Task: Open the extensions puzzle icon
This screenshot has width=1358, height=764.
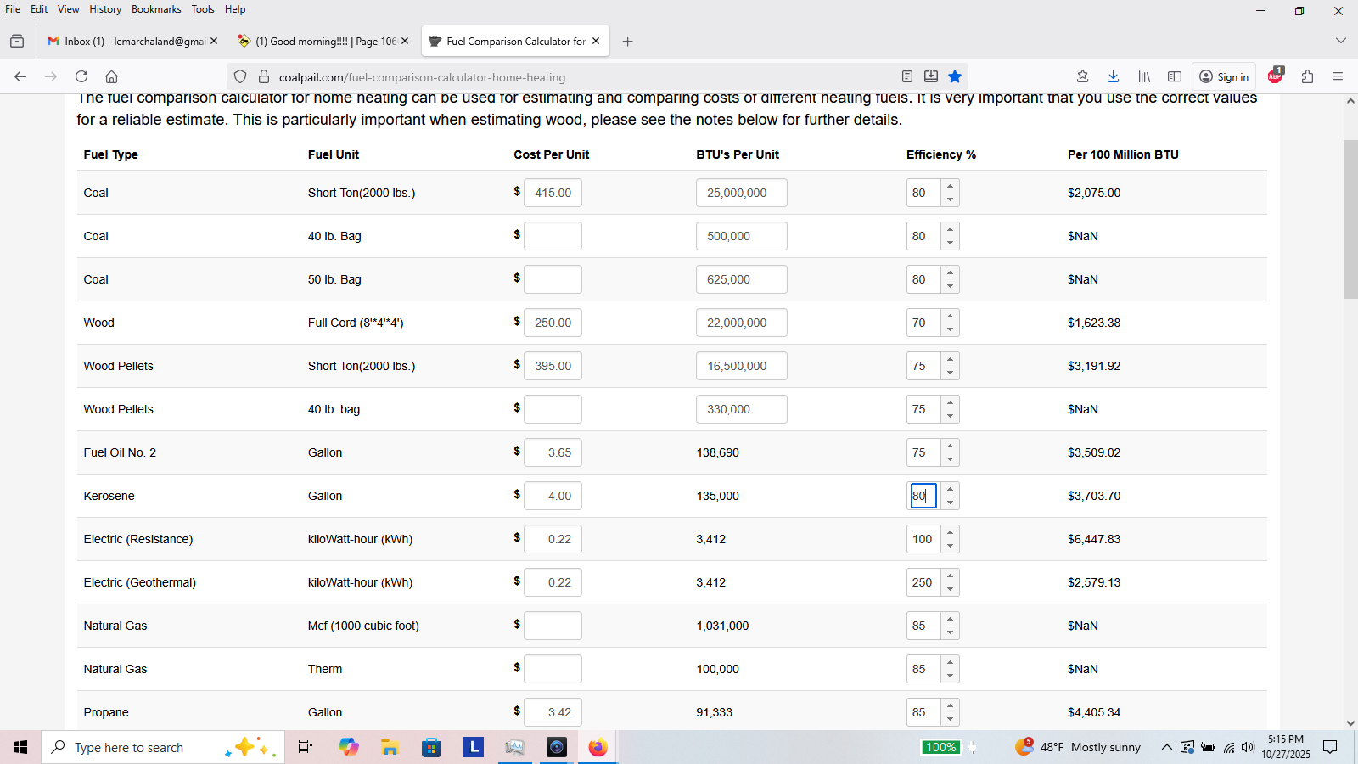Action: click(1307, 76)
